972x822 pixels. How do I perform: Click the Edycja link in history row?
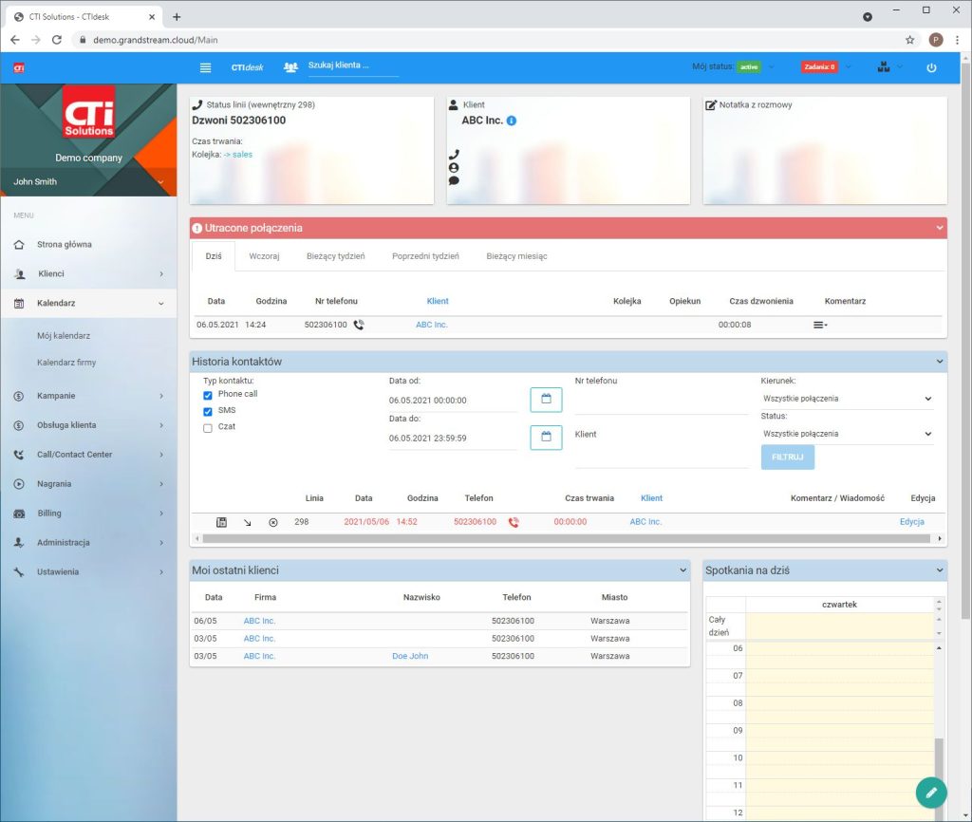911,522
